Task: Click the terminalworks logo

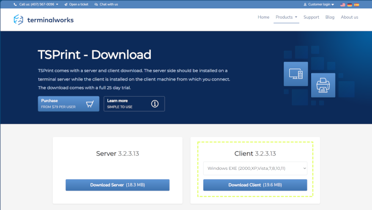Action: click(x=44, y=20)
